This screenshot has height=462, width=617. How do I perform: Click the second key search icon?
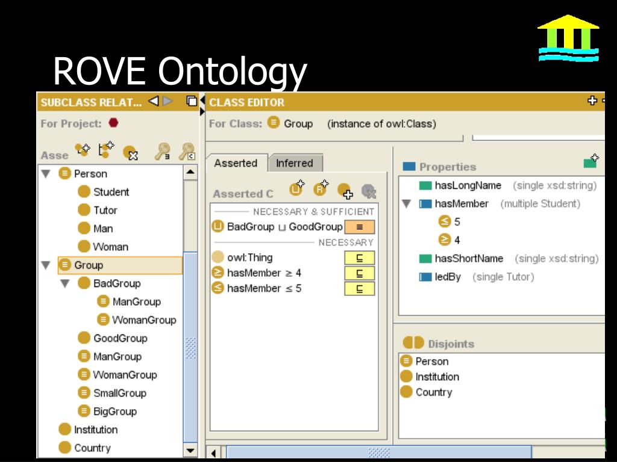pos(187,151)
